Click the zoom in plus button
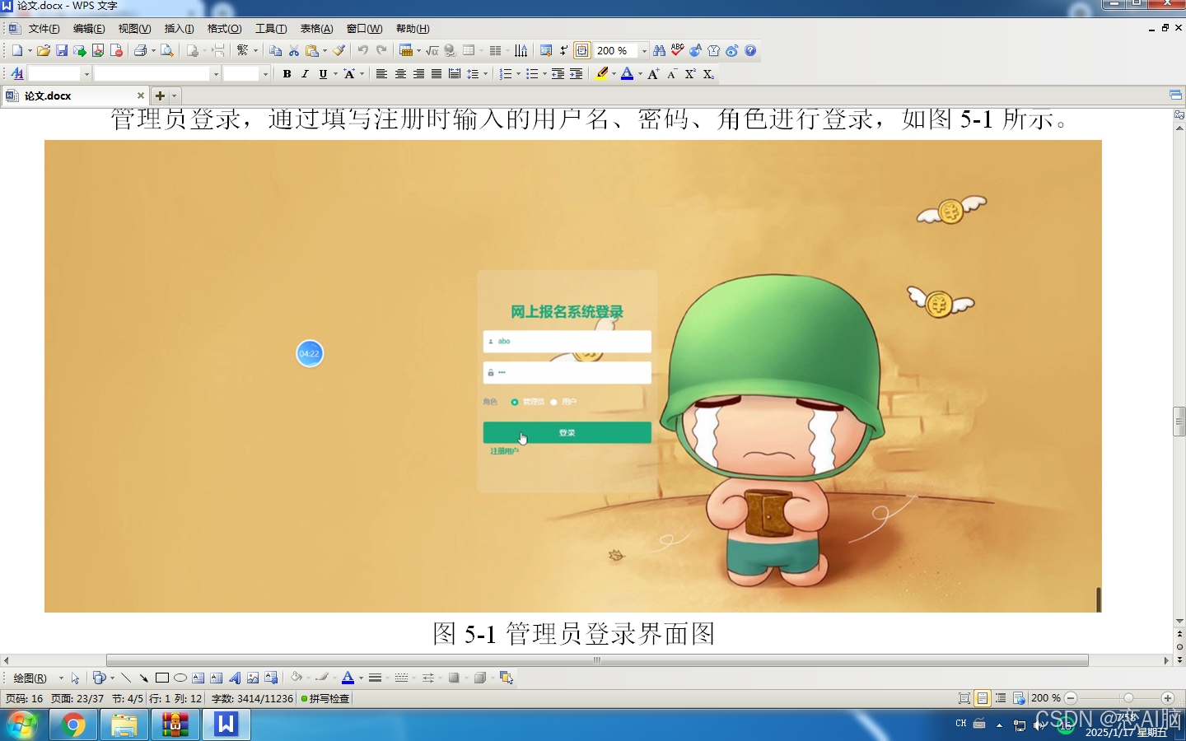The height and width of the screenshot is (741, 1186). pyautogui.click(x=1167, y=698)
